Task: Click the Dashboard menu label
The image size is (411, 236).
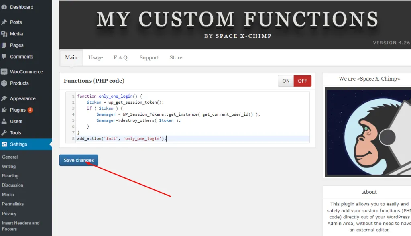Action: pos(22,7)
